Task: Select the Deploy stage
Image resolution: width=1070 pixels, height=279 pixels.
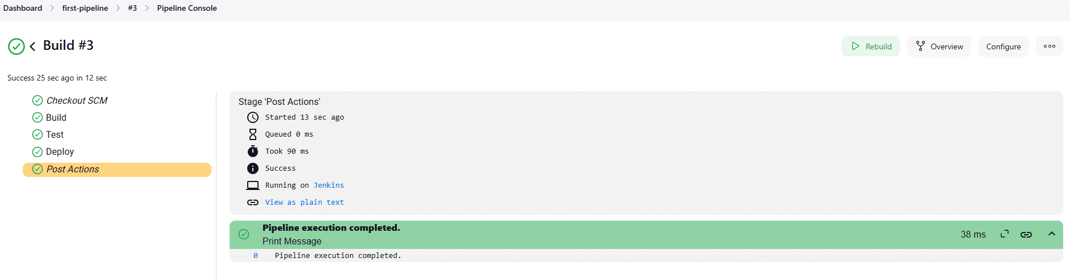Action: point(60,151)
